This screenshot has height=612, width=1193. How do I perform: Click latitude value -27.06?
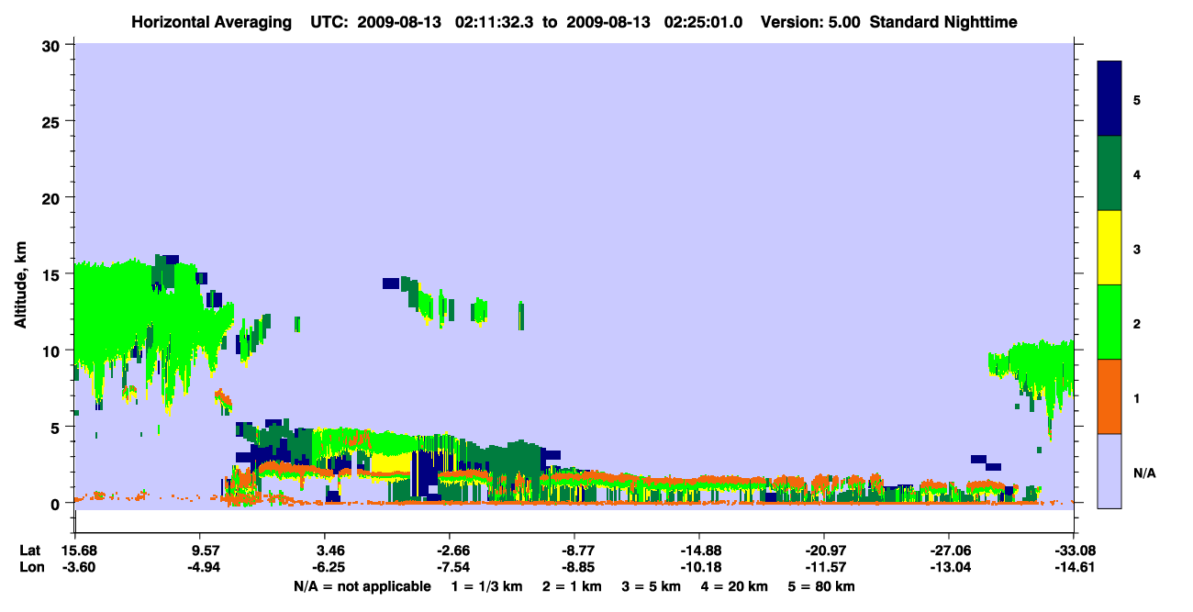click(x=949, y=551)
